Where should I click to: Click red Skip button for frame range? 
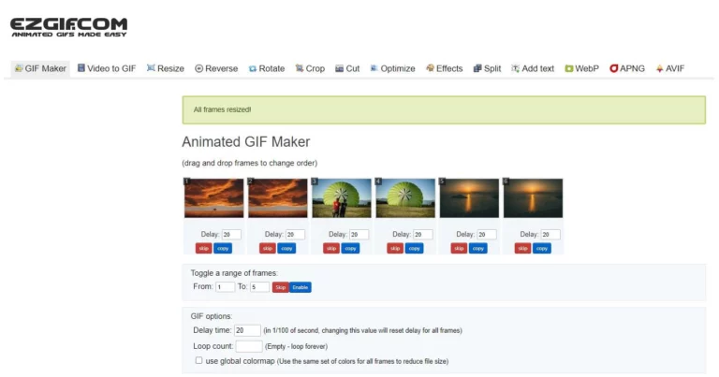coord(281,287)
